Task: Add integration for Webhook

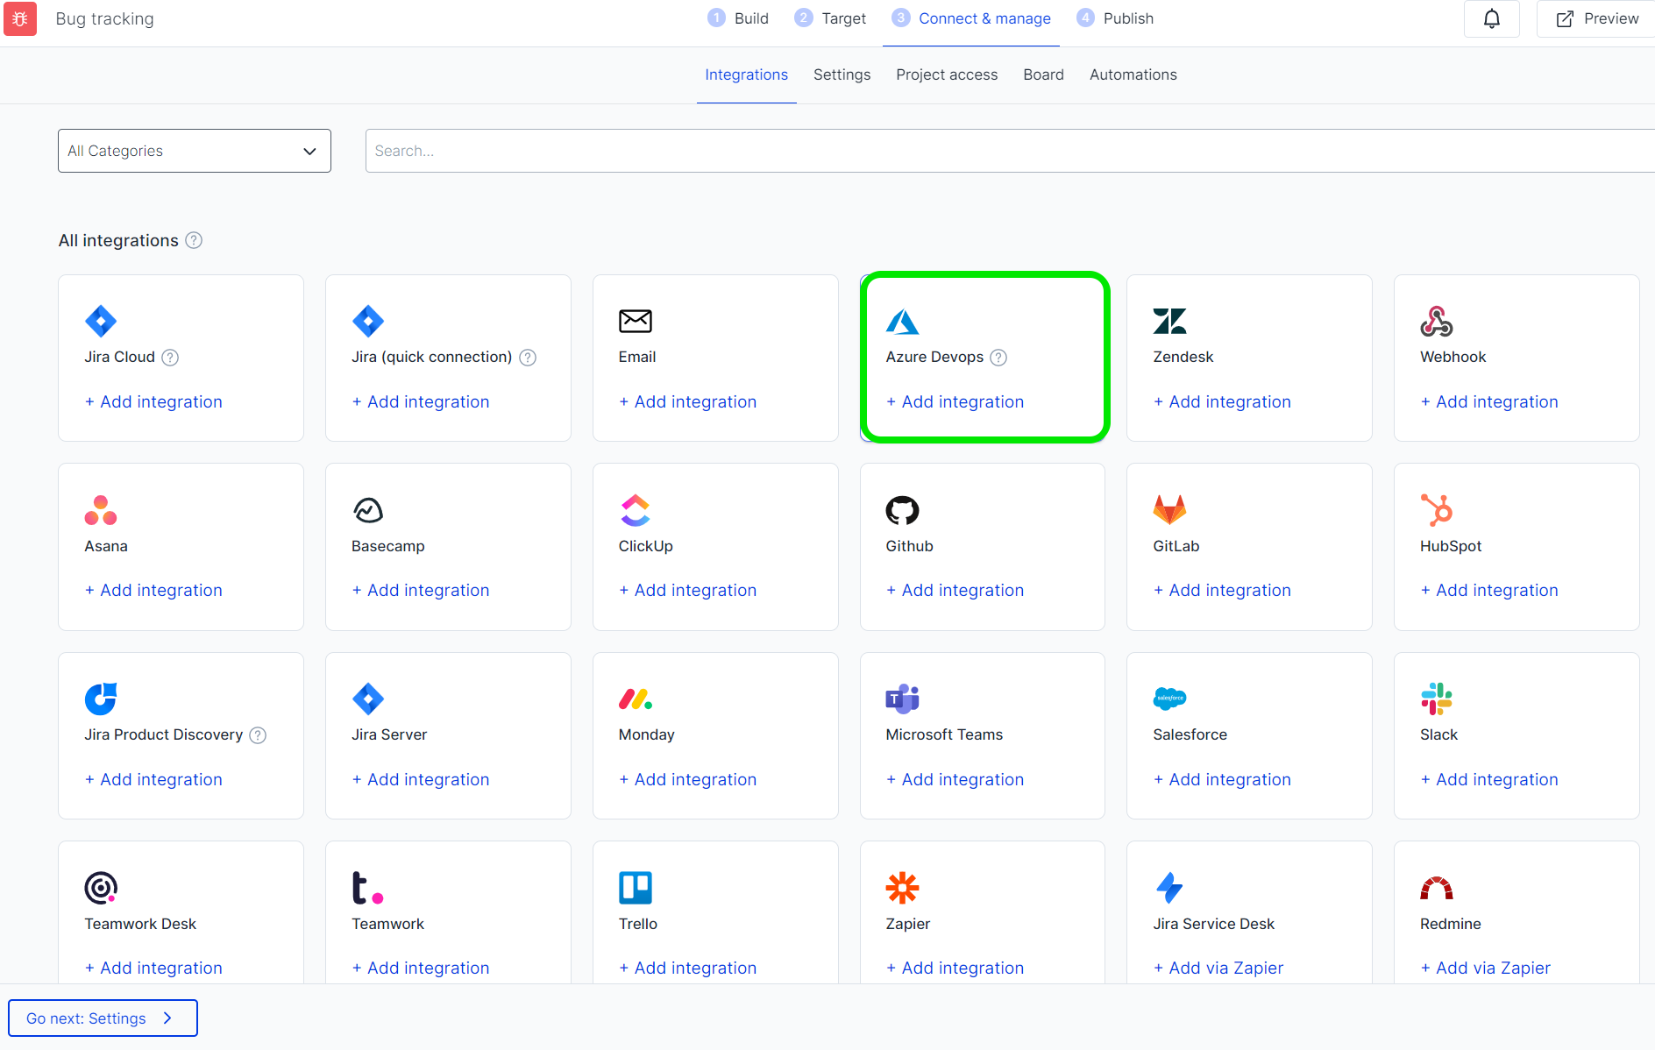Action: (x=1489, y=401)
